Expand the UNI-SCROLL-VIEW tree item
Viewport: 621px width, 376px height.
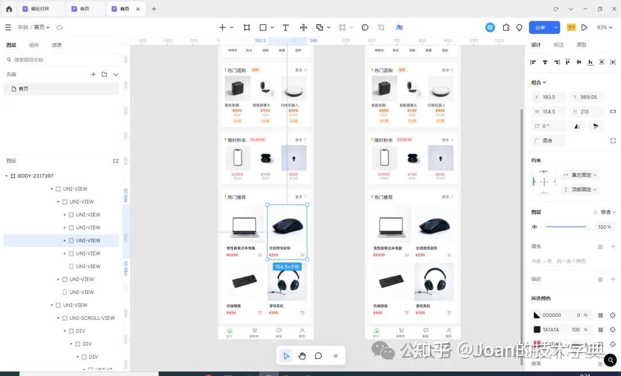[57, 317]
